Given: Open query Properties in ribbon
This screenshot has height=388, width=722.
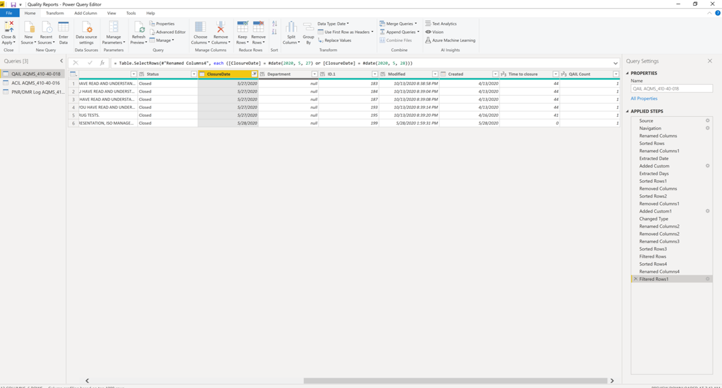Looking at the screenshot, I should [x=162, y=24].
